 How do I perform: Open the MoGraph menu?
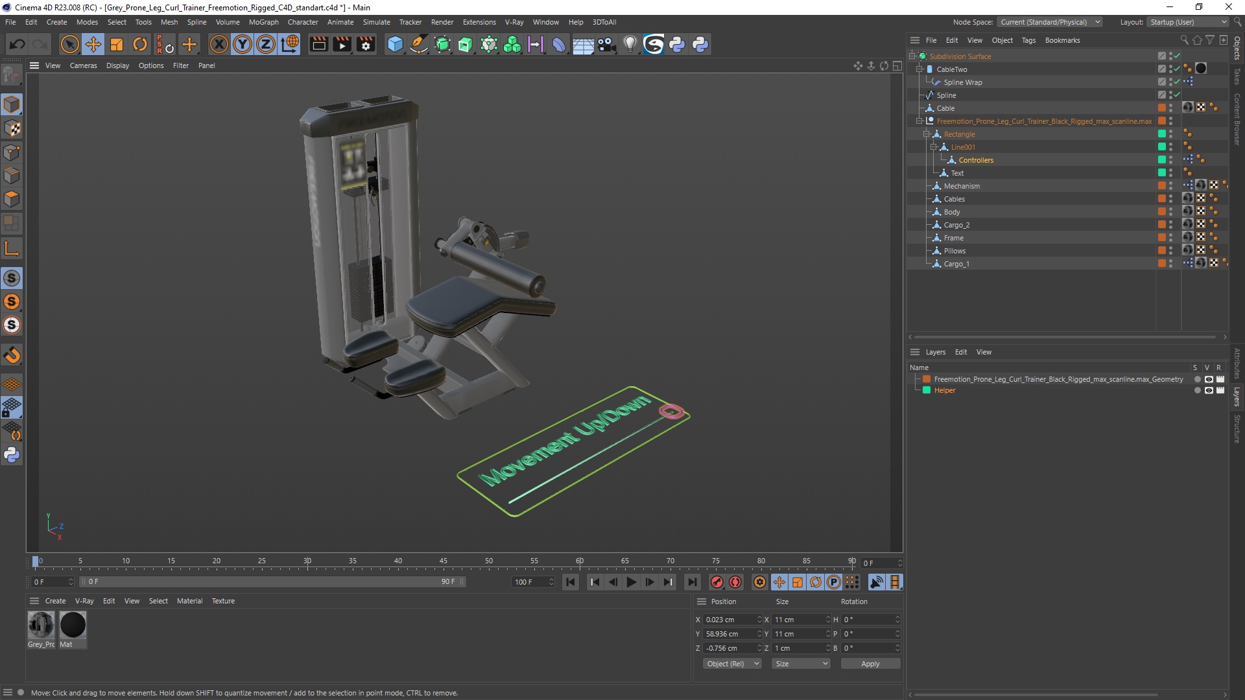click(263, 22)
